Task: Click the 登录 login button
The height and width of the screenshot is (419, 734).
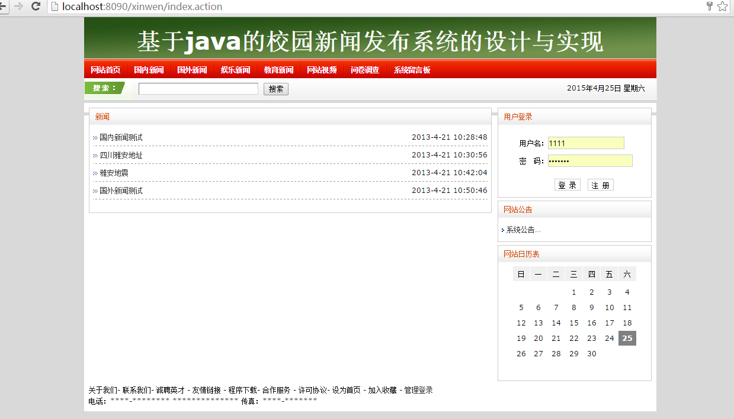Action: click(568, 185)
